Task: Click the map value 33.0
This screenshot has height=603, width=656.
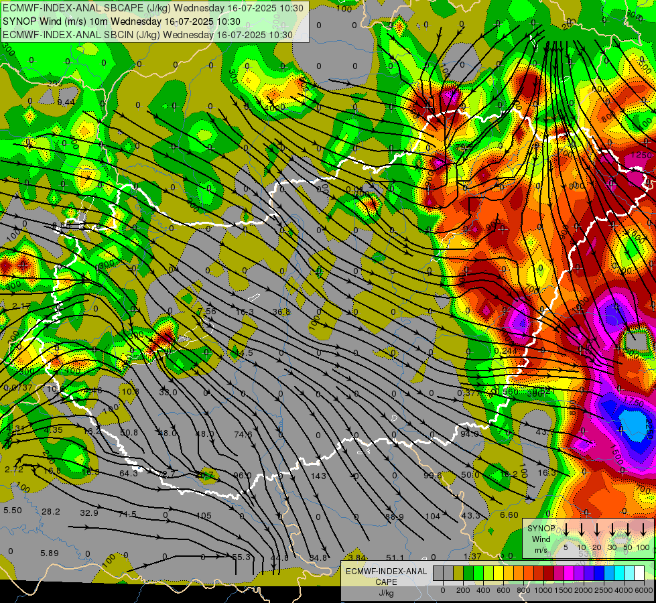Action: pos(168,392)
